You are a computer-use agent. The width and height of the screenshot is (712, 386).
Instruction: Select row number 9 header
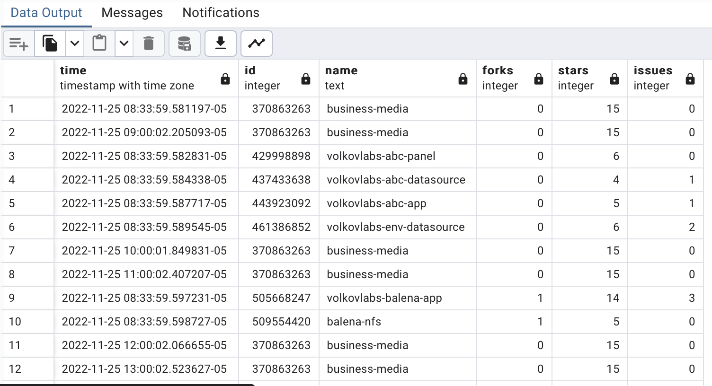27,298
